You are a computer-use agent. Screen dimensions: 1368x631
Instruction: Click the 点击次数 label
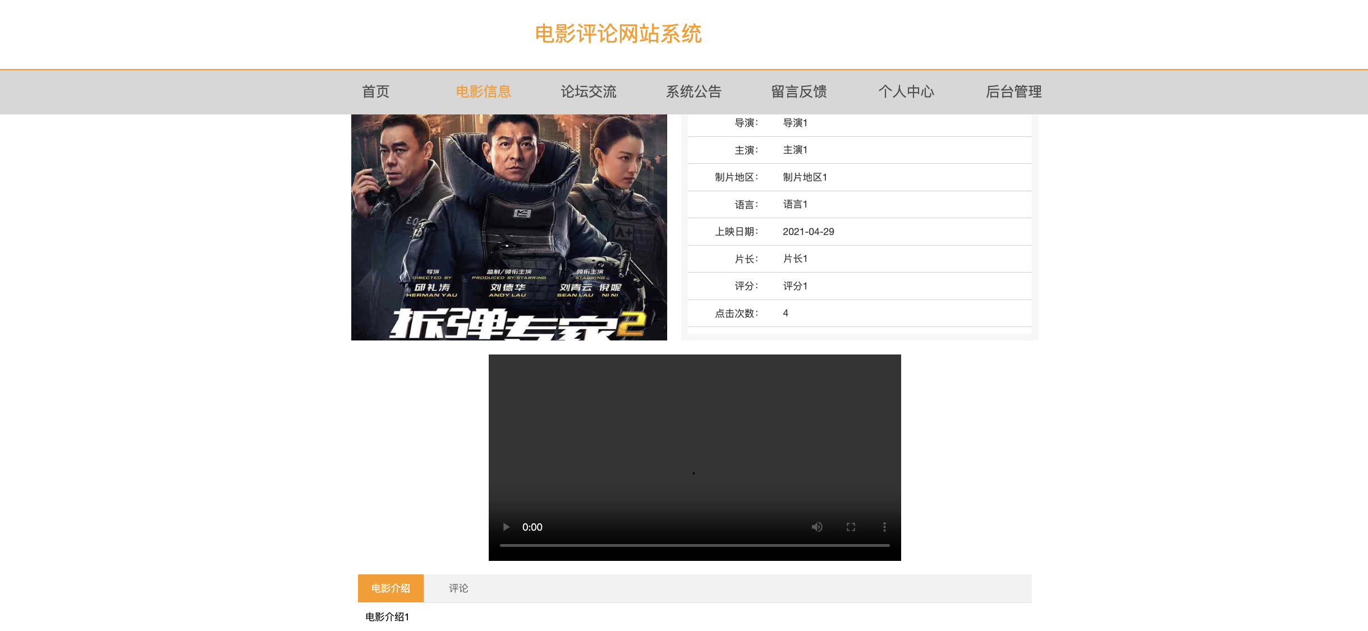(736, 313)
